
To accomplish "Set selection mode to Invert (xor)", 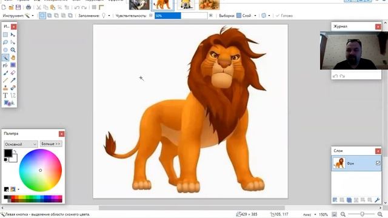I will point(70,16).
